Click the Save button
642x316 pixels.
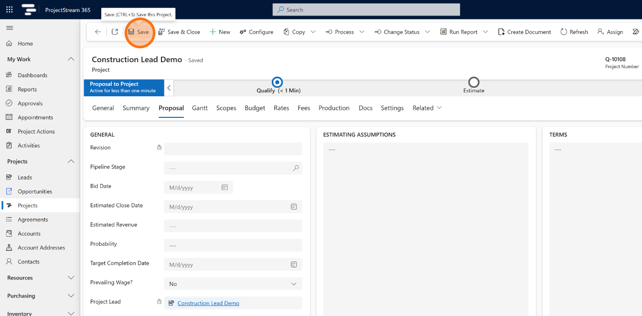point(138,32)
